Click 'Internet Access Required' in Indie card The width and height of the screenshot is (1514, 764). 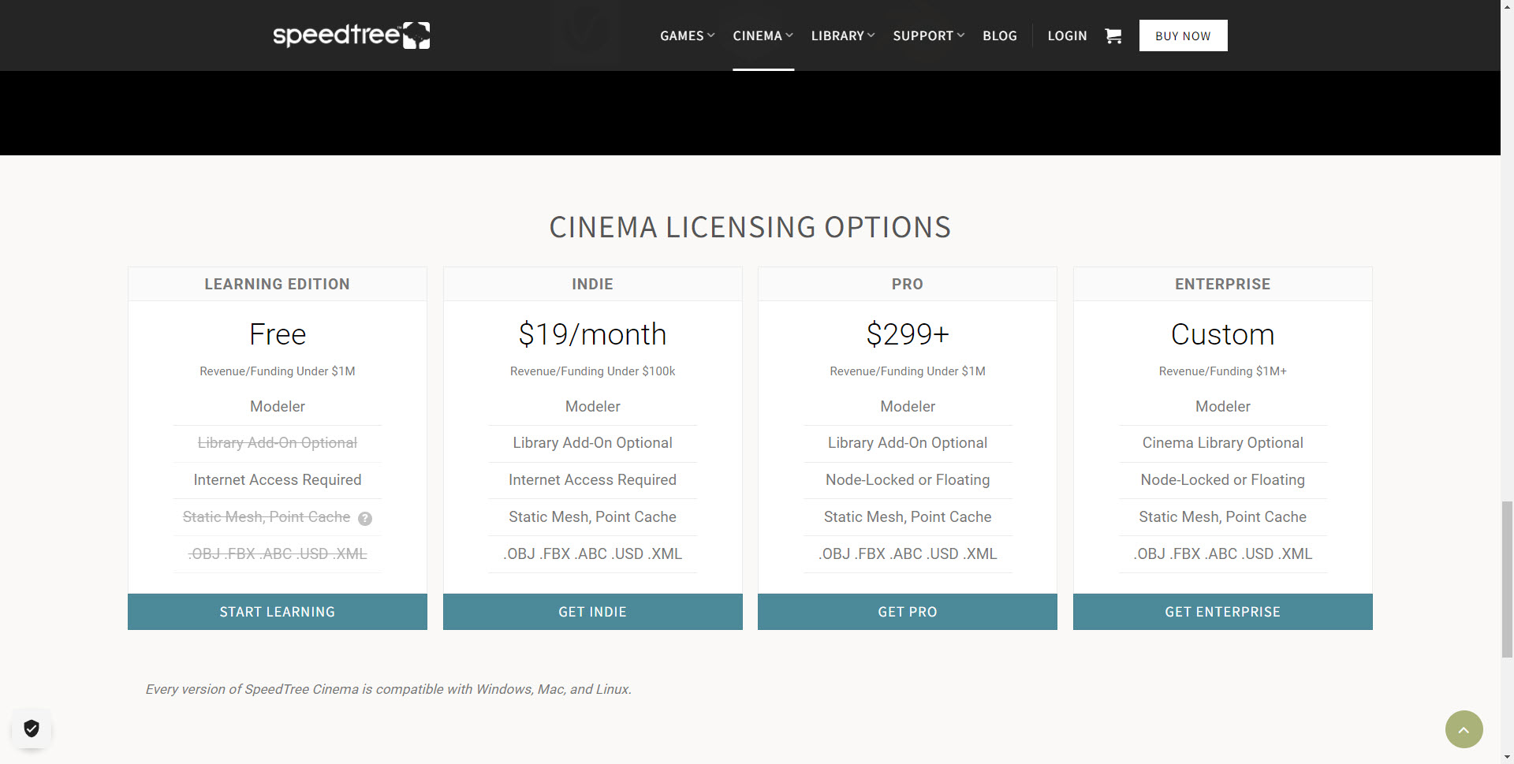pyautogui.click(x=593, y=480)
